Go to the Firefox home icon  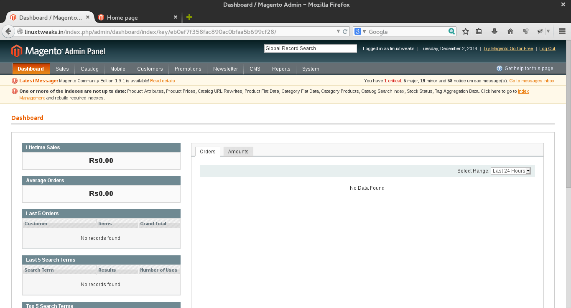510,31
